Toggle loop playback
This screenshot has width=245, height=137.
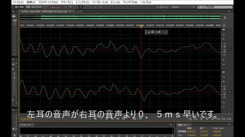point(134,119)
